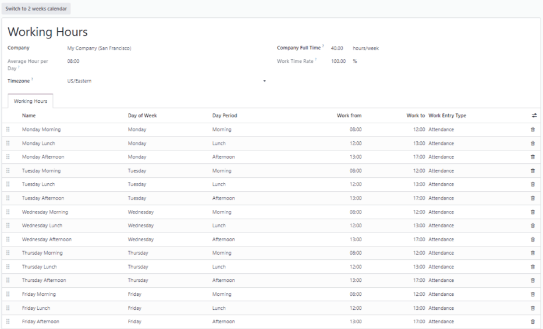Select the Working Hours tab
The width and height of the screenshot is (543, 329).
click(31, 101)
